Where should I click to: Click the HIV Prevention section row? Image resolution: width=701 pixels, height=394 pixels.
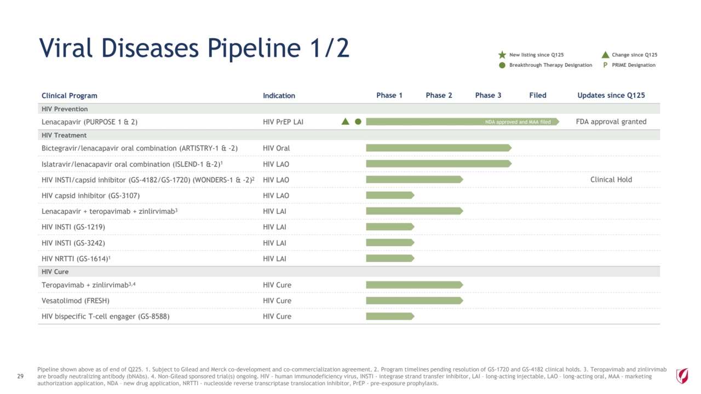349,109
